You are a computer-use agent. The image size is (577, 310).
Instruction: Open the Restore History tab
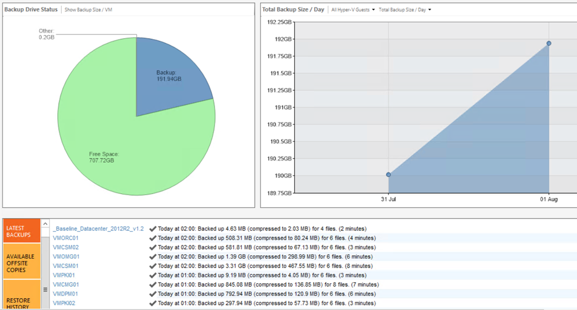[22, 295]
